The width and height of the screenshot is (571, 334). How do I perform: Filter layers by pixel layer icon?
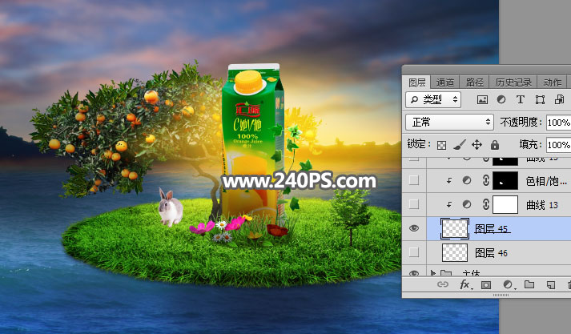(482, 99)
